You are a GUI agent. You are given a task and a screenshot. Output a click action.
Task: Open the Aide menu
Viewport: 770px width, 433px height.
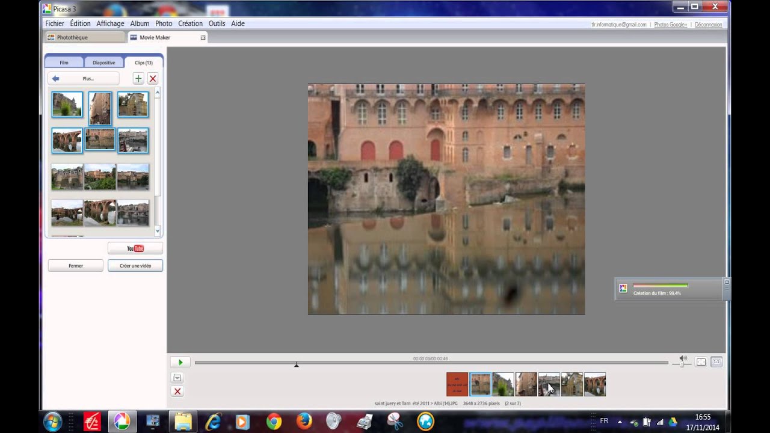(238, 23)
